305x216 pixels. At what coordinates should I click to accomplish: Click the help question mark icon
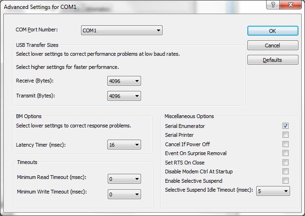pyautogui.click(x=273, y=5)
